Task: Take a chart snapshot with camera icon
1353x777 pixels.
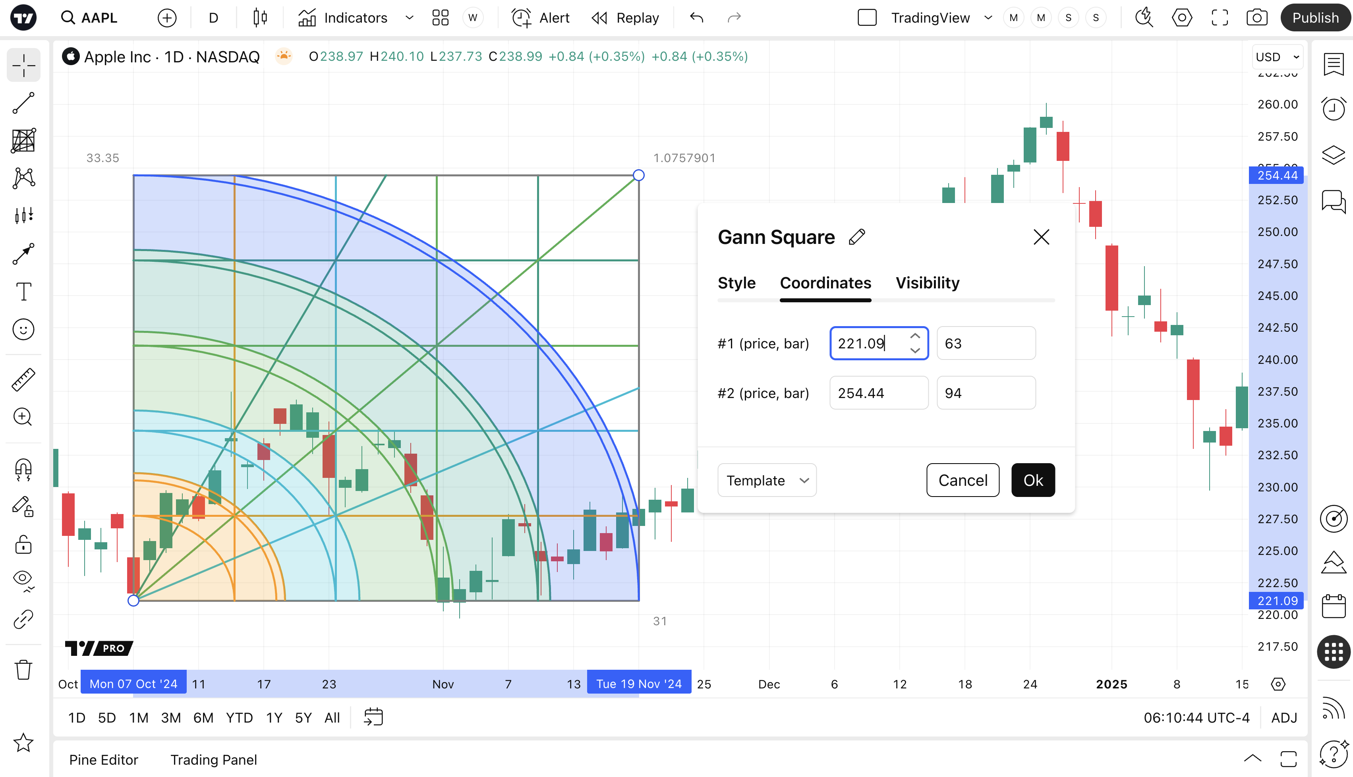Action: [1256, 17]
